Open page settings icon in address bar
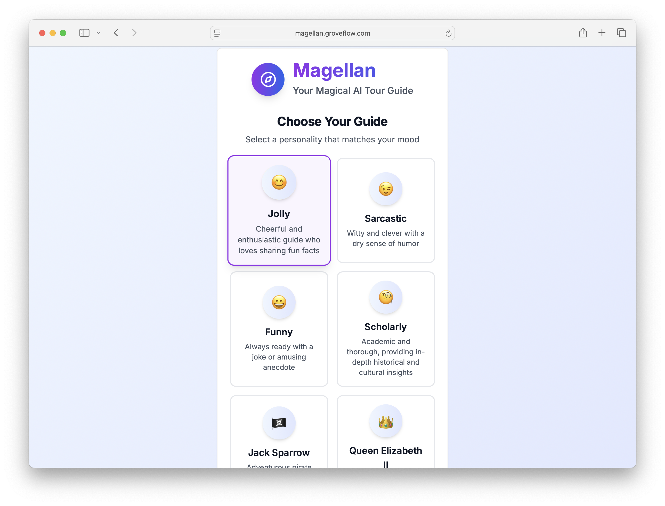Image resolution: width=665 pixels, height=506 pixels. pos(217,33)
